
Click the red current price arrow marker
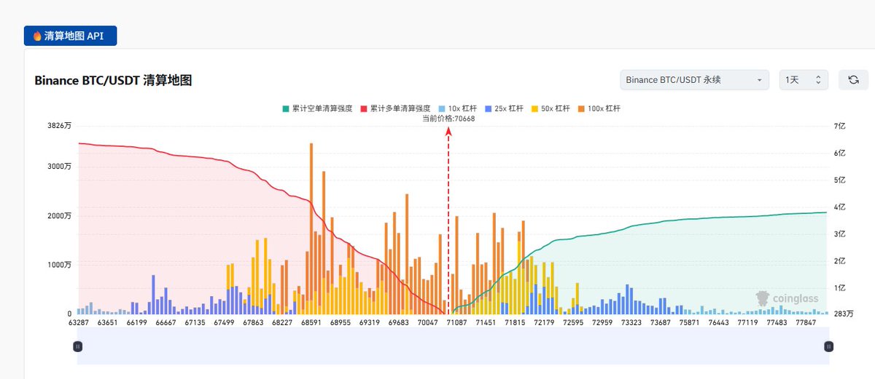pos(448,132)
